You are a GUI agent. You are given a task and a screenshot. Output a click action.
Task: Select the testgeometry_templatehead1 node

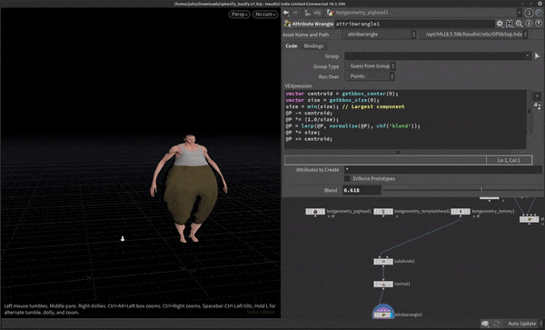click(383, 212)
